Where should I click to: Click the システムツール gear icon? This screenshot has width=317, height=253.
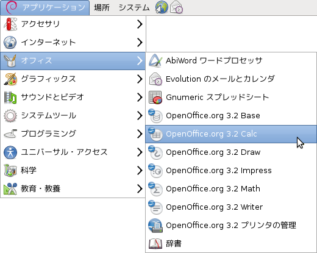pos(10,115)
